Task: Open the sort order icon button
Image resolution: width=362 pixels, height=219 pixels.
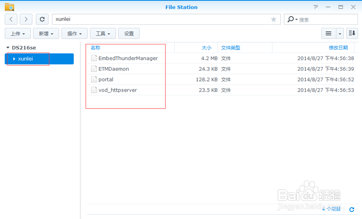Action: click(x=352, y=34)
